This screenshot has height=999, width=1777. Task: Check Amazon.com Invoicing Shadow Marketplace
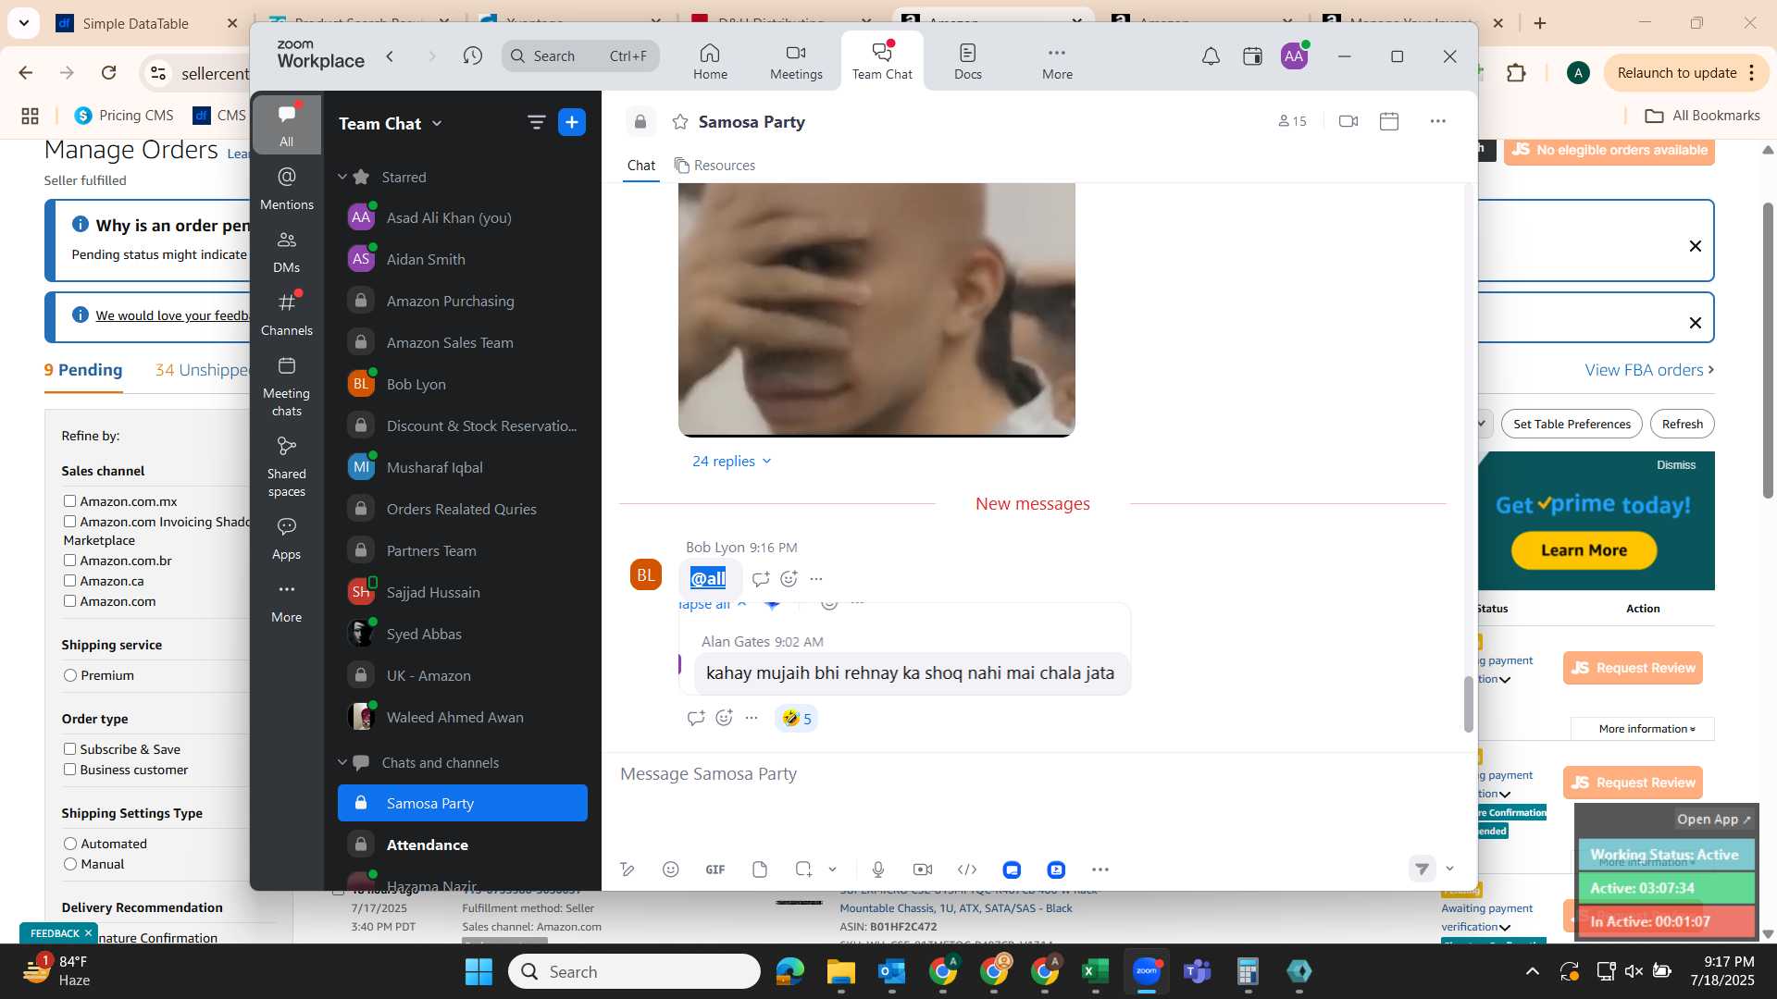click(69, 522)
